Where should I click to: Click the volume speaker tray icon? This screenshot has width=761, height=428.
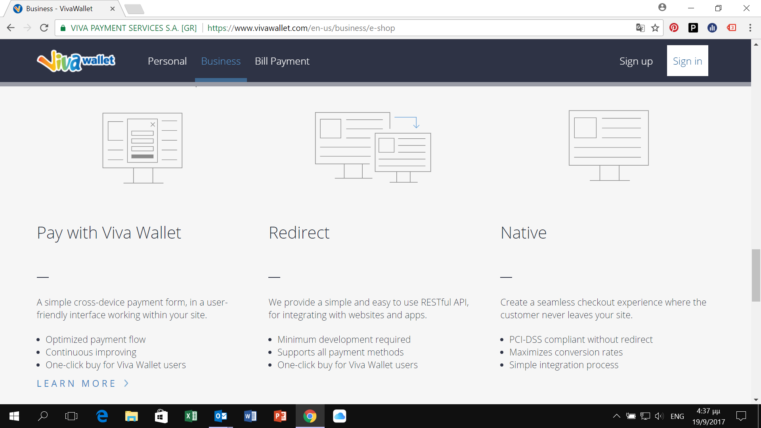tap(659, 416)
